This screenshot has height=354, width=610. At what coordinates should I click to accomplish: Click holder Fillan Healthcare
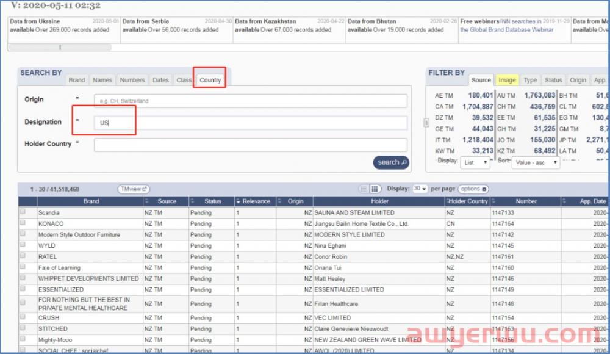pyautogui.click(x=335, y=304)
